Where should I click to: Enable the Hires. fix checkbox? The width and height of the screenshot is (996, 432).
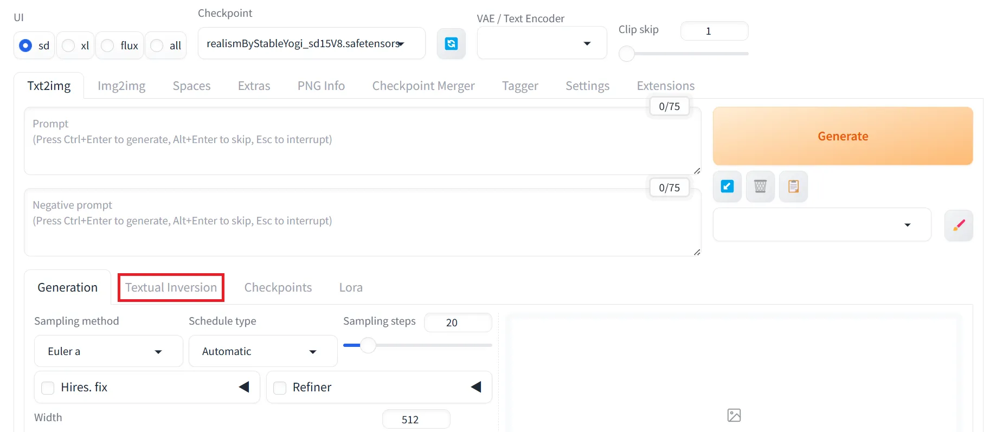click(x=48, y=388)
